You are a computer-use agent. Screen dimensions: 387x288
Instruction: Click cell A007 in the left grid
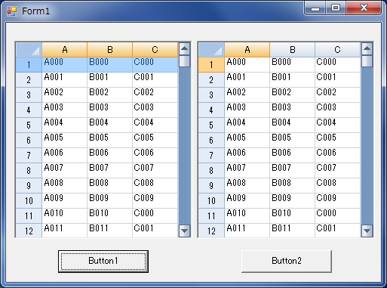(64, 171)
